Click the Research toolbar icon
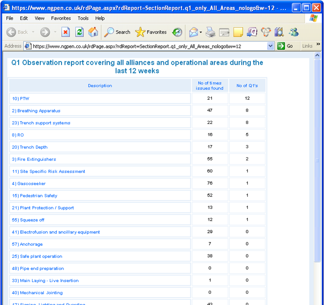This screenshot has width=324, height=305. point(252,32)
